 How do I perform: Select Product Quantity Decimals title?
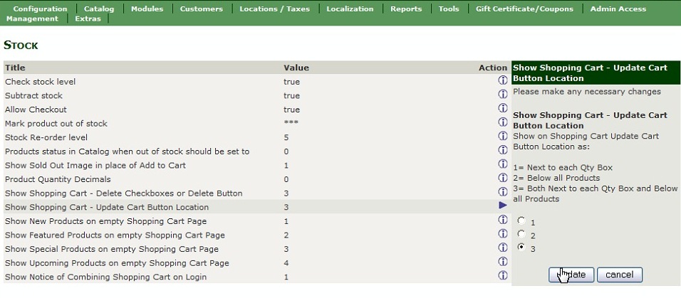(58, 179)
